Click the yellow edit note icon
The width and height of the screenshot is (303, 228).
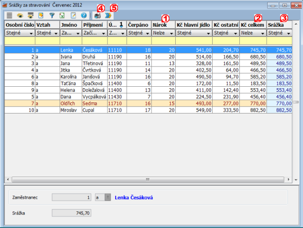click(41, 16)
